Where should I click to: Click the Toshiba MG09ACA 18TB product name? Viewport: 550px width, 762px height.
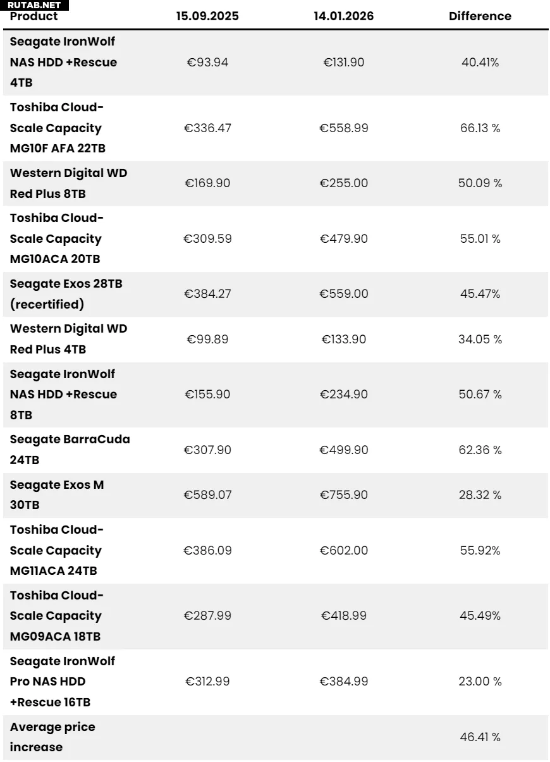tap(56, 616)
